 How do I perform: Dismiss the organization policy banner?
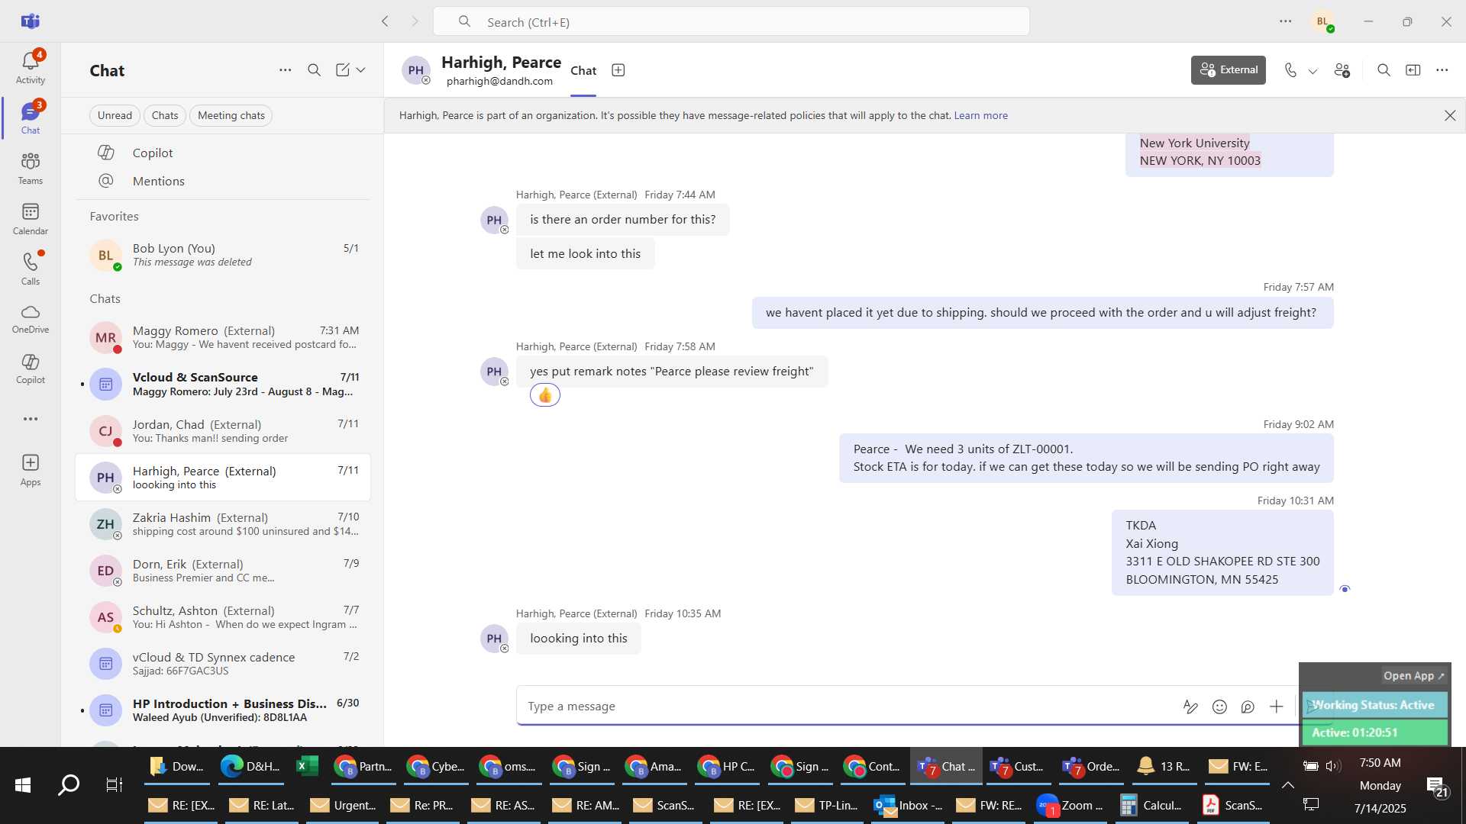tap(1450, 115)
